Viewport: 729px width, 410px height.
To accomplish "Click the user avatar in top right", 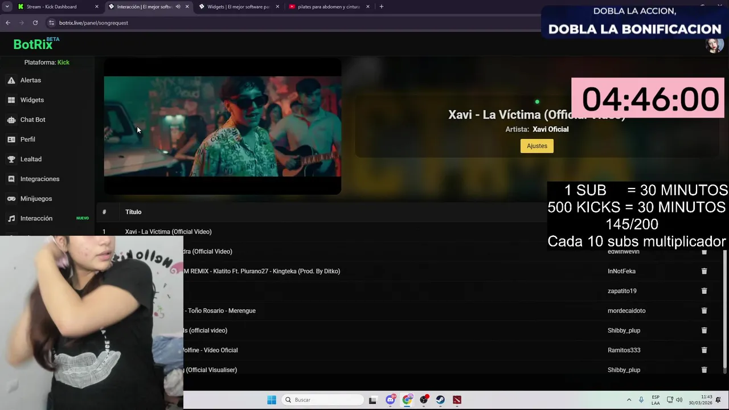I will coord(714,46).
